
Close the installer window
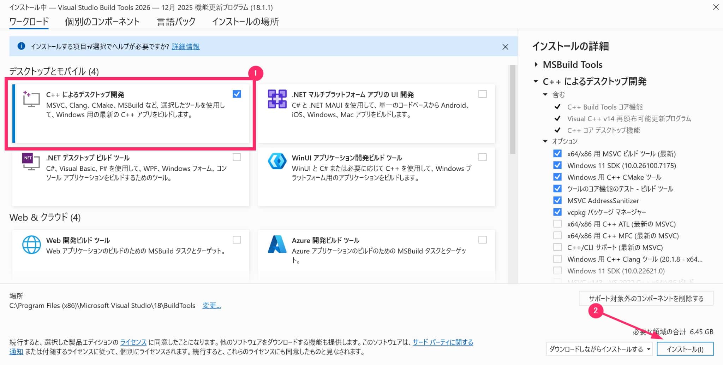(x=716, y=7)
